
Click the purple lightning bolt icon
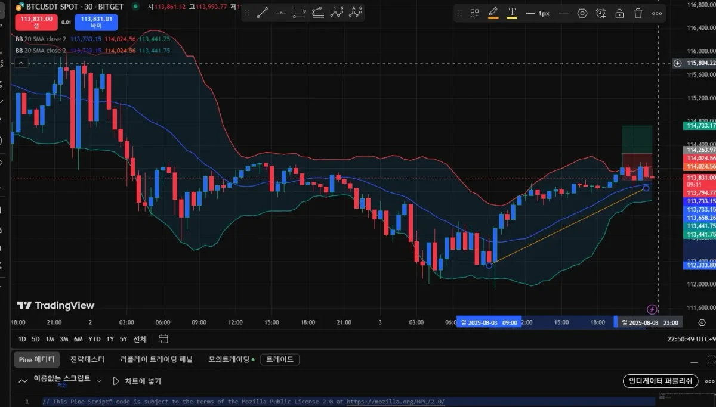(652, 309)
